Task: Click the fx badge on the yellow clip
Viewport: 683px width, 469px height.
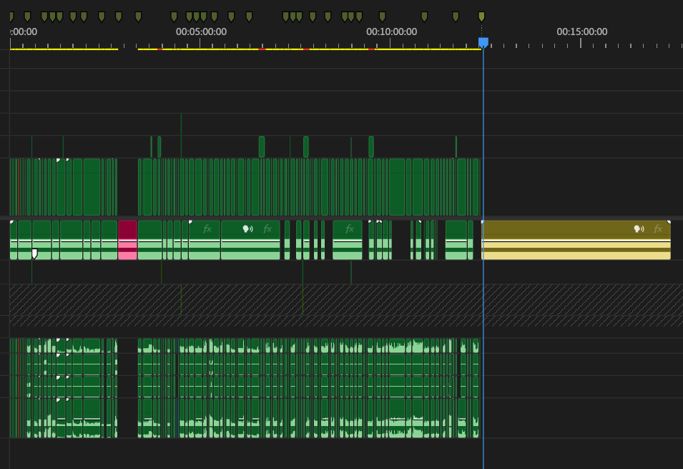Action: tap(658, 228)
